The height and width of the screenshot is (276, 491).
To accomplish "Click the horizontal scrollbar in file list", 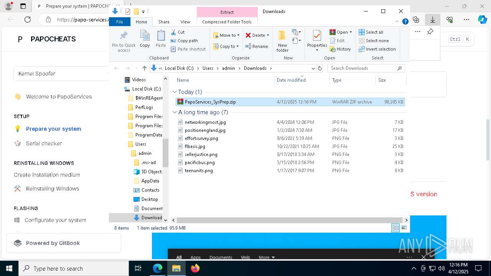I will pos(290,220).
